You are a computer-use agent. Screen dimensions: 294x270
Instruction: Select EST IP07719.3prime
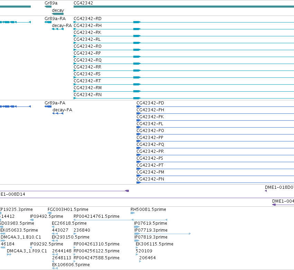(151, 230)
